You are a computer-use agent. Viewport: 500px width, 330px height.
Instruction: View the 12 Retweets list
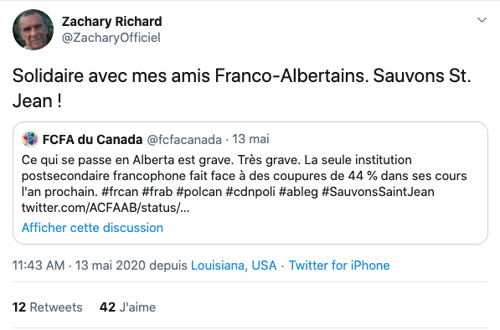pyautogui.click(x=47, y=307)
